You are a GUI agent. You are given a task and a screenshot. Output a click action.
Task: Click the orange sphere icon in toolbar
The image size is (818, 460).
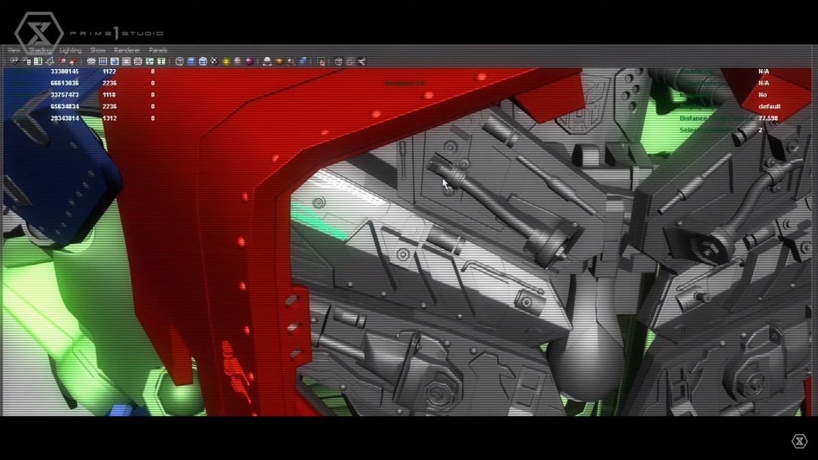(279, 61)
